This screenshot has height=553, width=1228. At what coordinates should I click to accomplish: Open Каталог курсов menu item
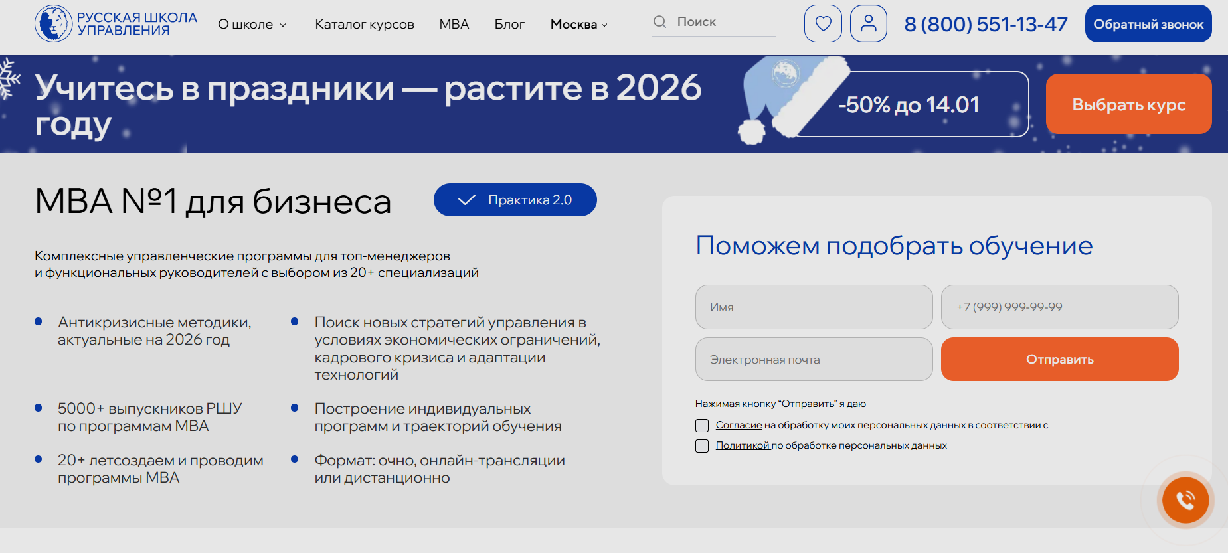(364, 25)
